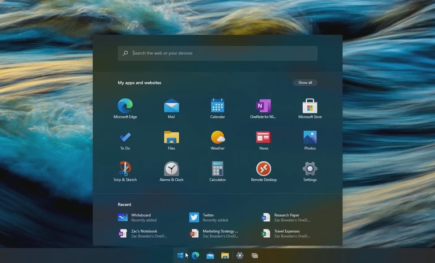
Task: Launch the Calculator app
Action: [218, 172]
